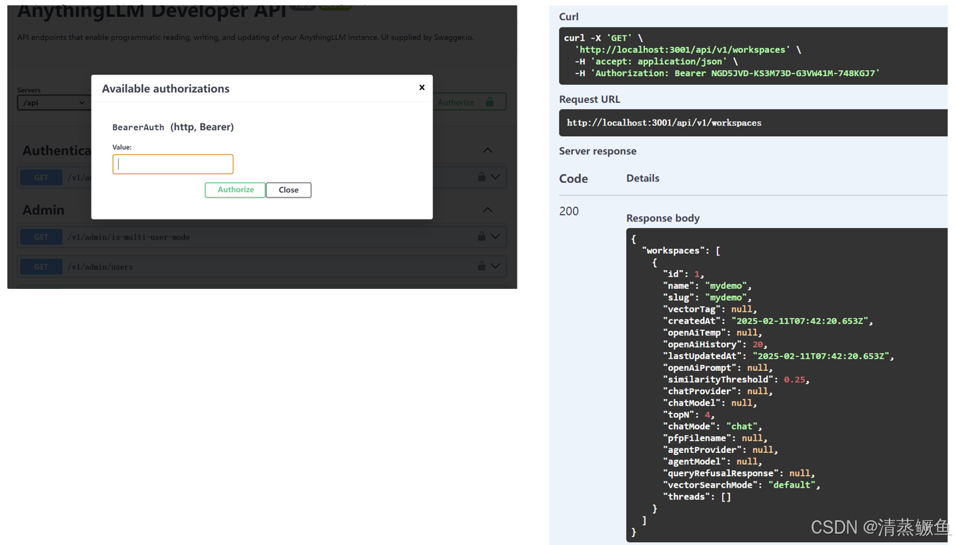Click lock icon on /v1/admin/users endpoint
This screenshot has height=545, width=955.
pos(481,265)
